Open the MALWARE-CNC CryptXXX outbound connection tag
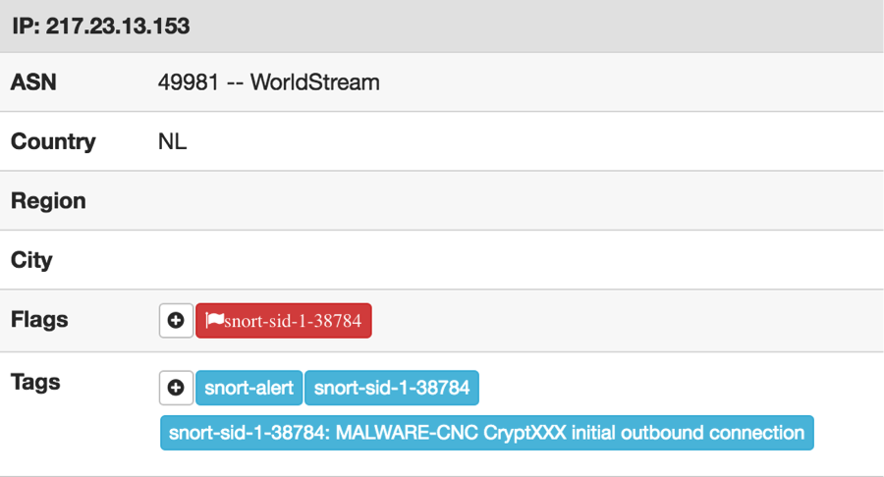 pos(486,433)
